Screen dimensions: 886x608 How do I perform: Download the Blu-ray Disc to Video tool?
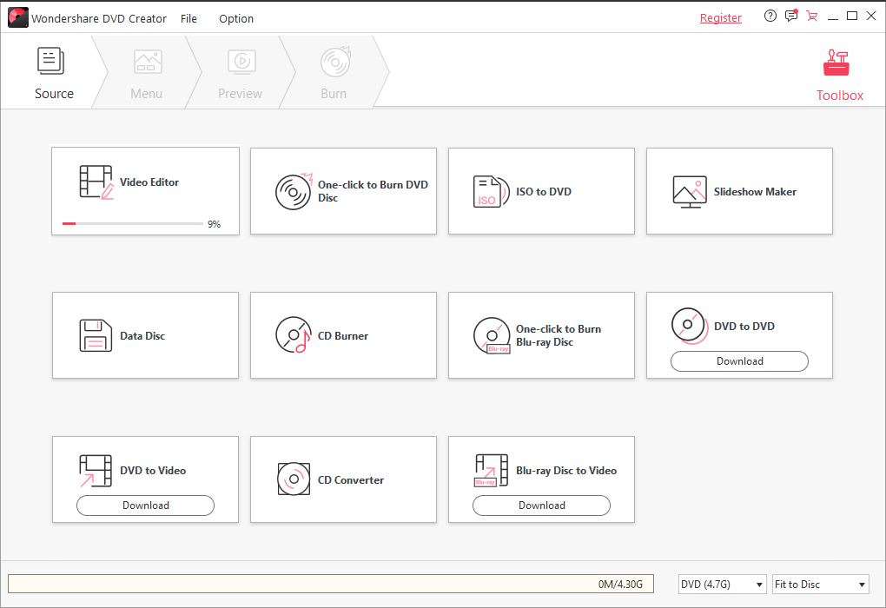click(541, 506)
